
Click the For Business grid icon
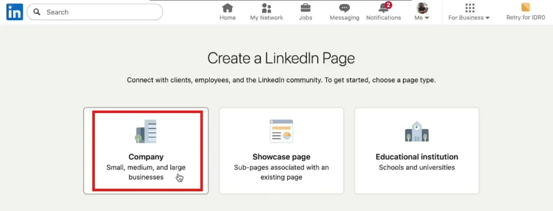point(470,8)
